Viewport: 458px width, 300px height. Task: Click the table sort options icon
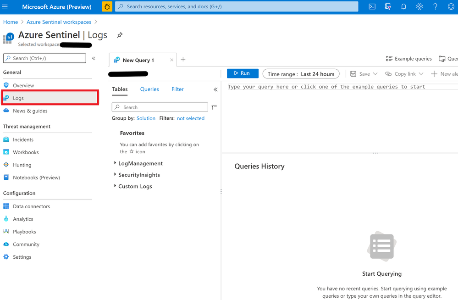click(x=214, y=107)
